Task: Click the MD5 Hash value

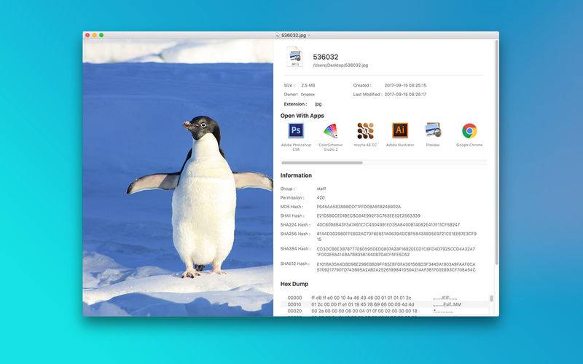Action: pyautogui.click(x=359, y=207)
